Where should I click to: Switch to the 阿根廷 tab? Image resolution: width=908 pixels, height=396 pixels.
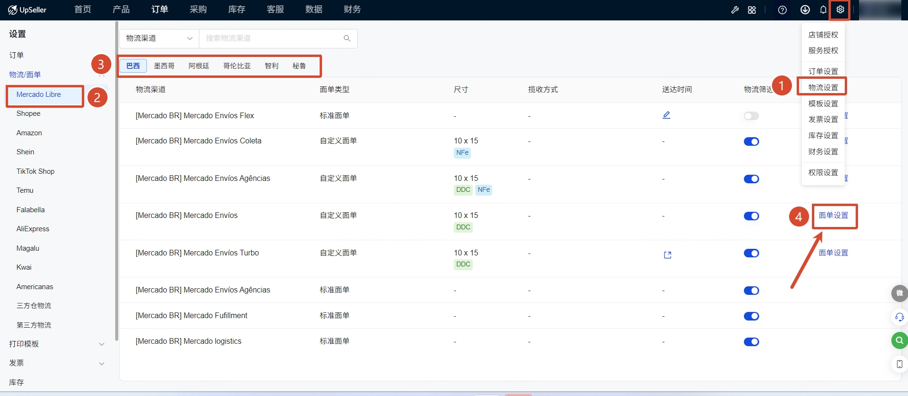199,66
